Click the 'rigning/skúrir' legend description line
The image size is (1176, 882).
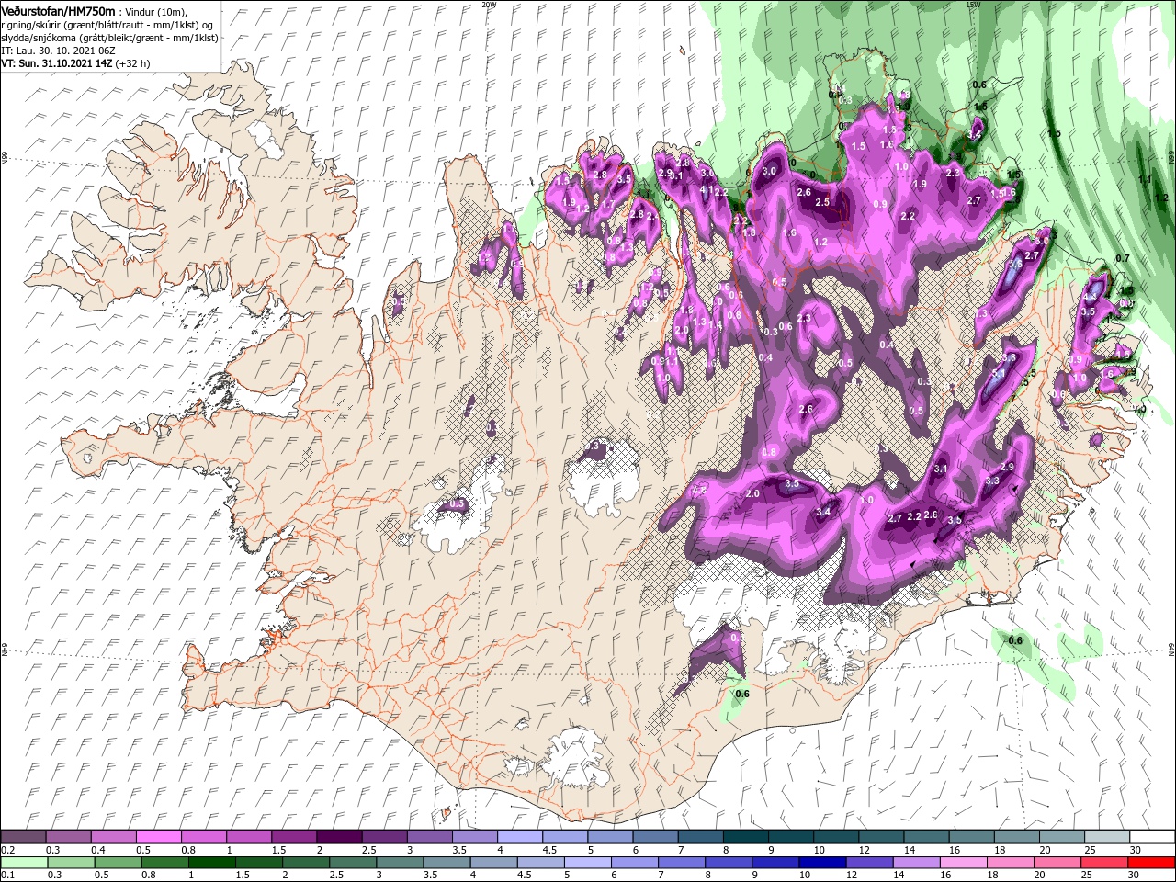click(107, 24)
